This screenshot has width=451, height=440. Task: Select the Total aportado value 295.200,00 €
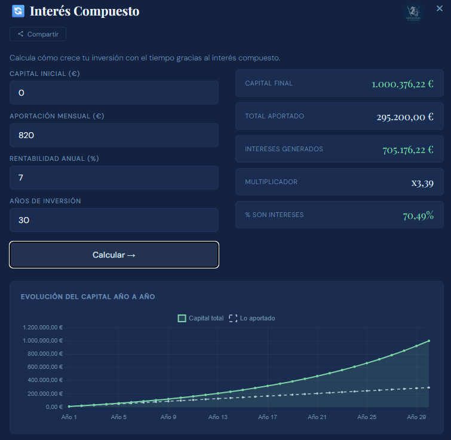[405, 117]
